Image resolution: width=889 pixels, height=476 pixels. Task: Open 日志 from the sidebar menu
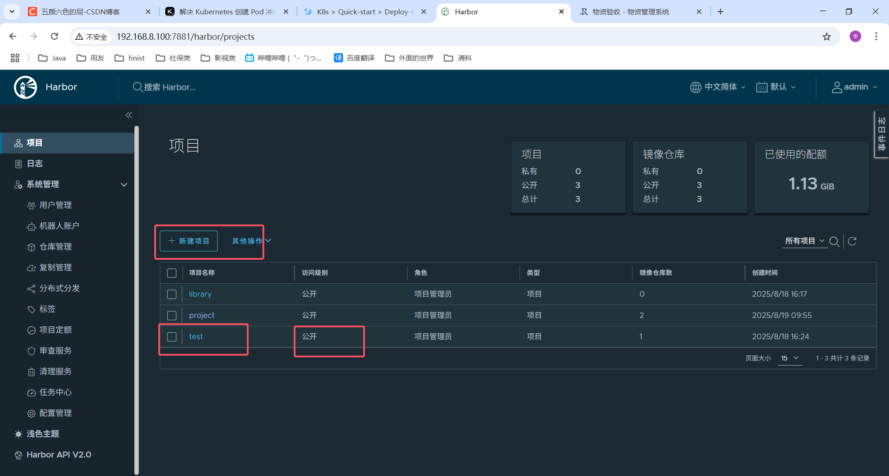35,163
